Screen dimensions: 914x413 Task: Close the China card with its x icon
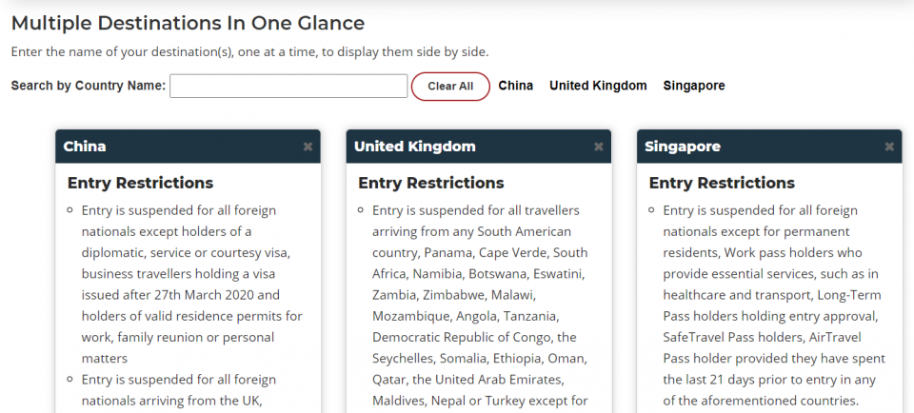[x=308, y=147]
